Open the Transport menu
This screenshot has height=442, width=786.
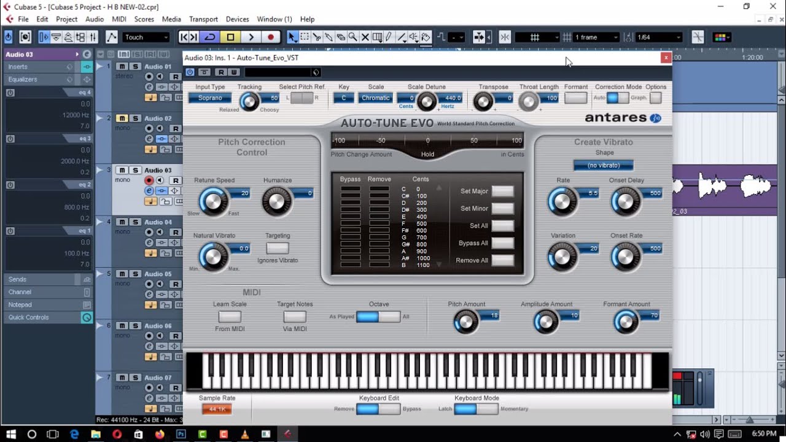point(203,19)
